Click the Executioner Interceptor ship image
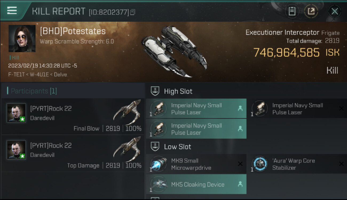Screen dimensions: 347x200 (173, 51)
